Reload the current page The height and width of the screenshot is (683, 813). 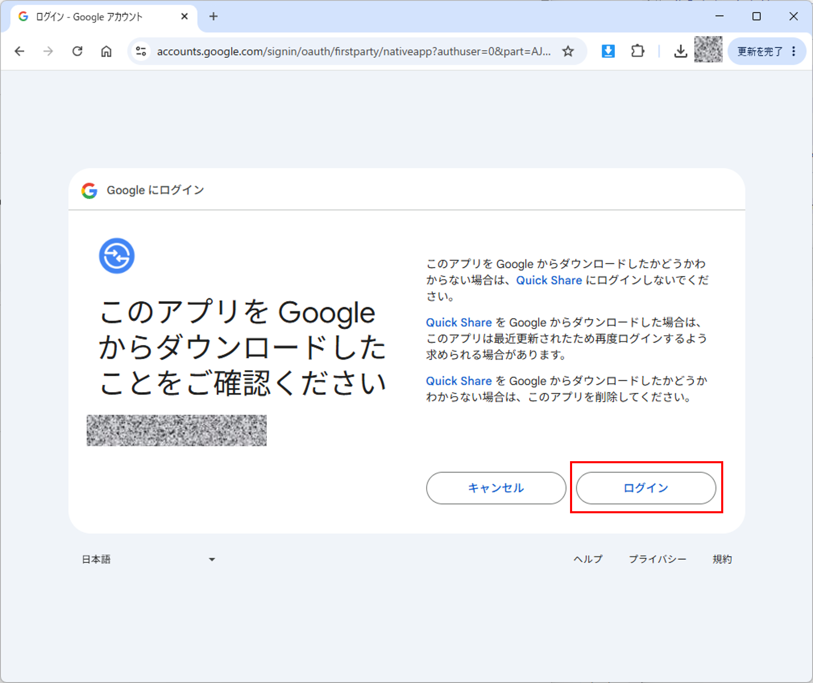click(x=77, y=51)
